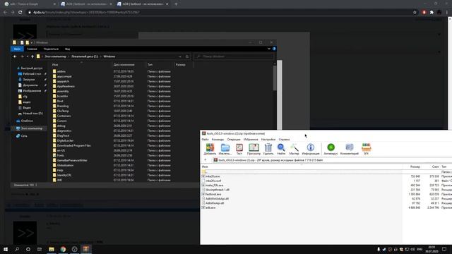
Task: Click Локальный диск (C:) breadcrumb
Action: coord(85,56)
